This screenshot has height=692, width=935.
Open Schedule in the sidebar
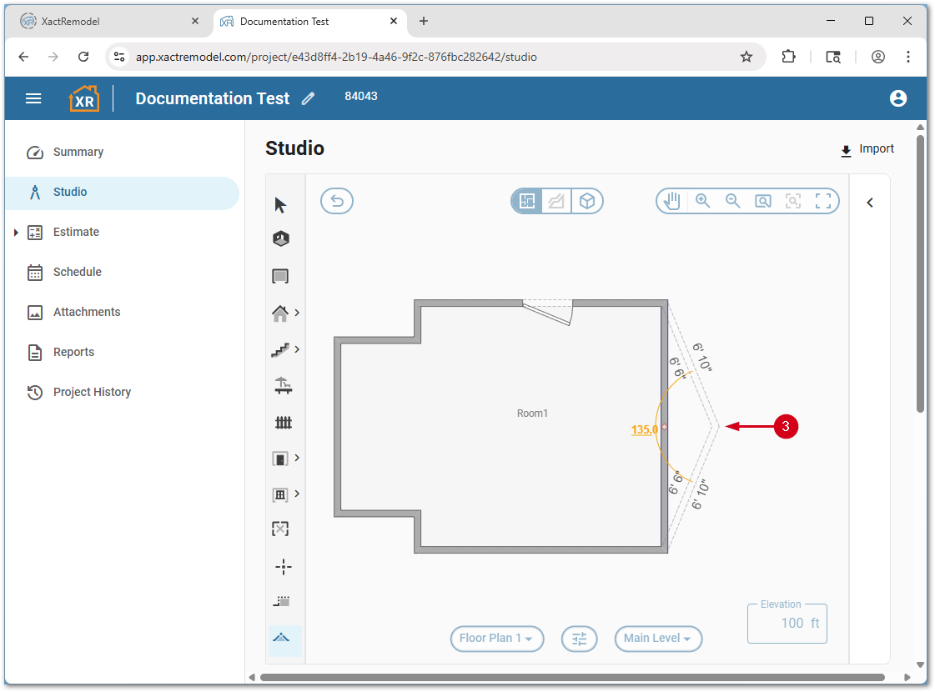pyautogui.click(x=77, y=272)
